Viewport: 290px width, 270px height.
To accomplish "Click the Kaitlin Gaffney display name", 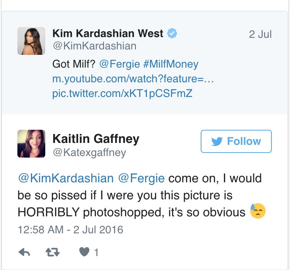I will pos(96,138).
